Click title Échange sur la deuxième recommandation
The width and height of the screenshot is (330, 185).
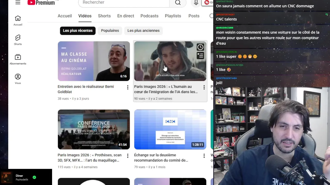pos(161,158)
